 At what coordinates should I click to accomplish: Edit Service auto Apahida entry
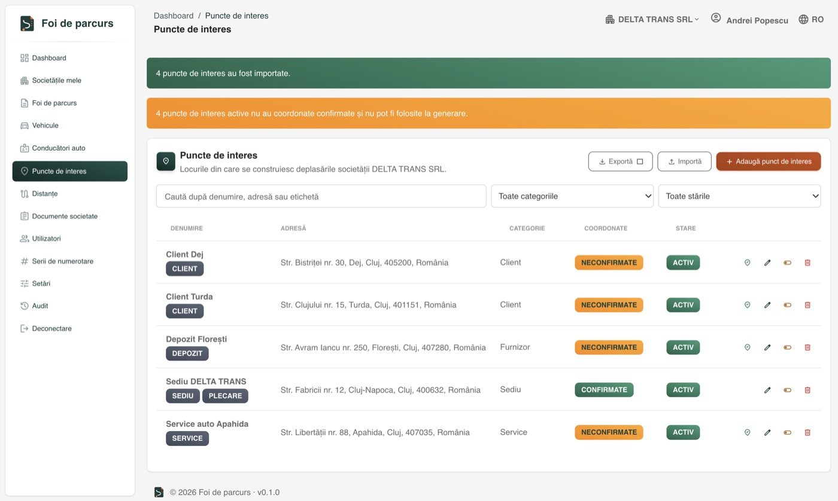click(x=767, y=432)
